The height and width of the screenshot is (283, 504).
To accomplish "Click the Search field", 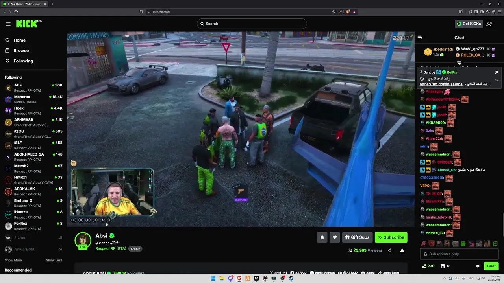I will (252, 24).
